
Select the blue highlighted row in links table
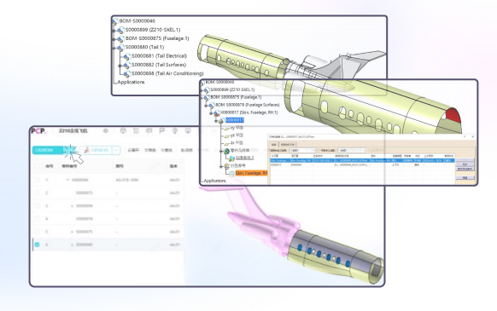pos(362,161)
